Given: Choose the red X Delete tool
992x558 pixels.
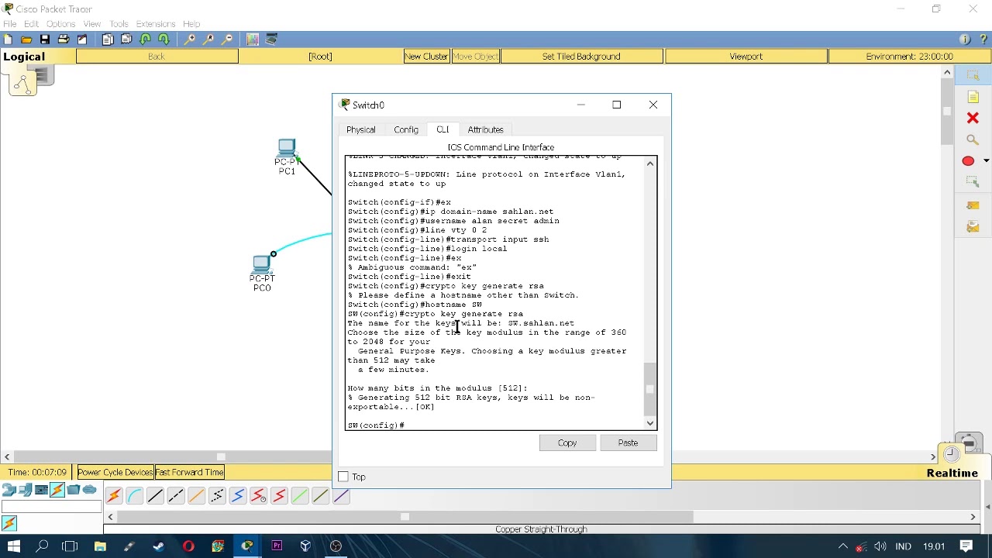Looking at the screenshot, I should pos(973,118).
